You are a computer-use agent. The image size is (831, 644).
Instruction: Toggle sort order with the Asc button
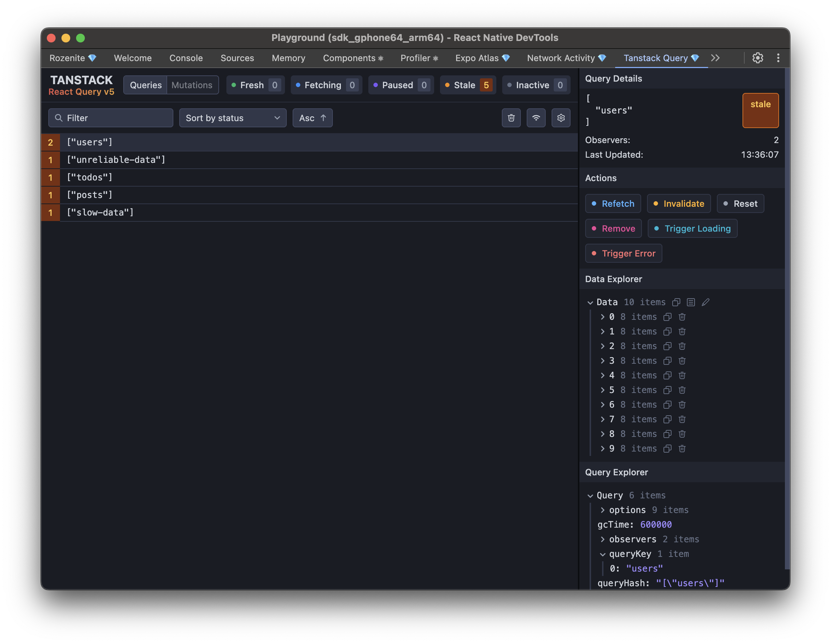click(x=312, y=118)
